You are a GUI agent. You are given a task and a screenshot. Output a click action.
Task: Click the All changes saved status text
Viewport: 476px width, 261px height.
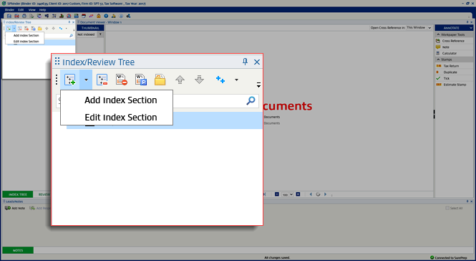277,257
